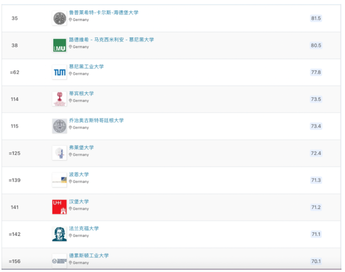Image resolution: width=345 pixels, height=272 pixels.
Task: Click rank number 38
Action: [15, 45]
